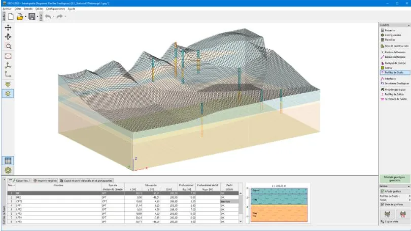
Task: Click the soil profile preview thumbnail
Action: pos(279,204)
